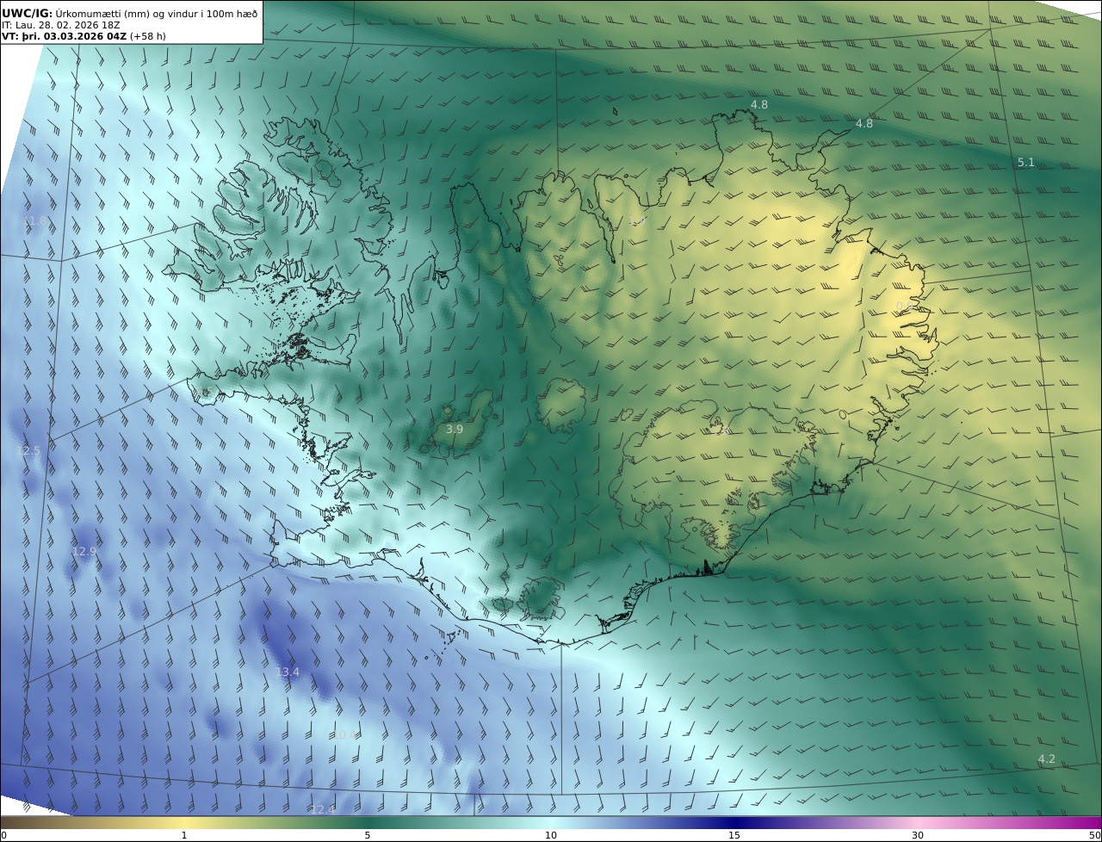Pick the dark navy colour above tick 15
The height and width of the screenshot is (842, 1102).
coord(734,822)
